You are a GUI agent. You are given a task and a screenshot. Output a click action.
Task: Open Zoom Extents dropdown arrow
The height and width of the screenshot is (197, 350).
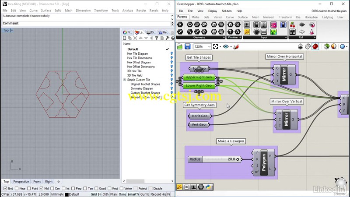(x=220, y=46)
